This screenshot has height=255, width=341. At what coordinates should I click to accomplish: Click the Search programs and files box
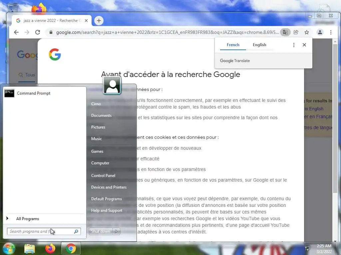[x=44, y=231]
